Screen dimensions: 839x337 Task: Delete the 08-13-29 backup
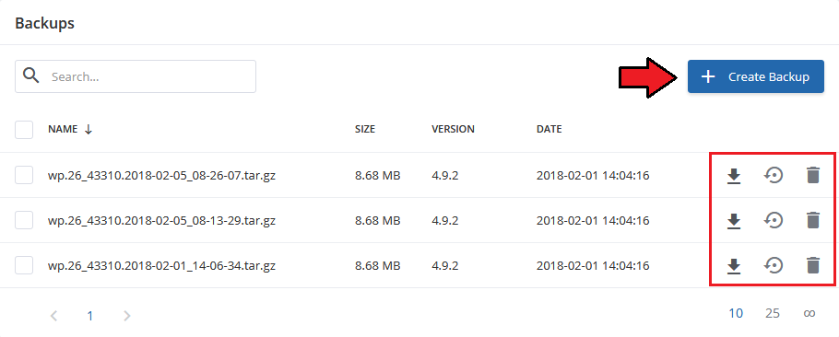[813, 220]
